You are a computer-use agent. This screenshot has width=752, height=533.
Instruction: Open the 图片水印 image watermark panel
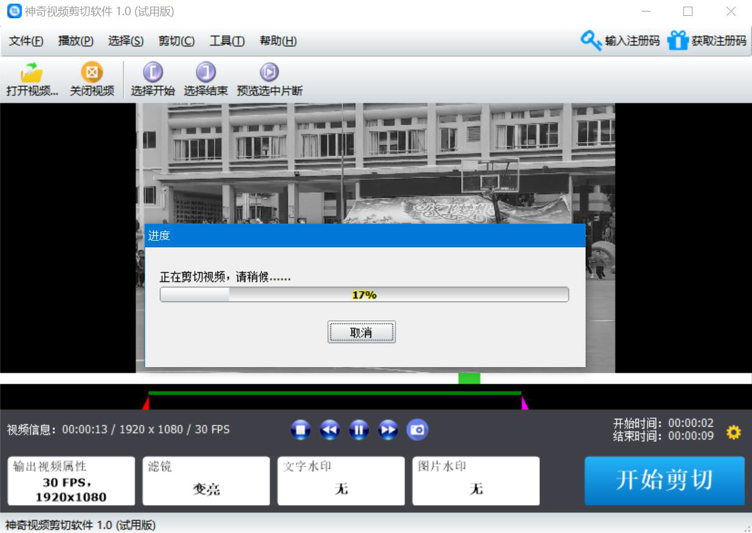476,481
